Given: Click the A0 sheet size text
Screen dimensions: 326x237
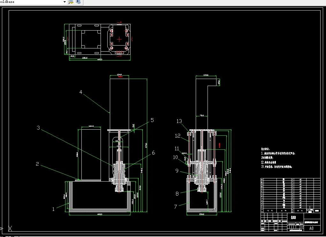Looking at the screenshot, I should [311, 228].
